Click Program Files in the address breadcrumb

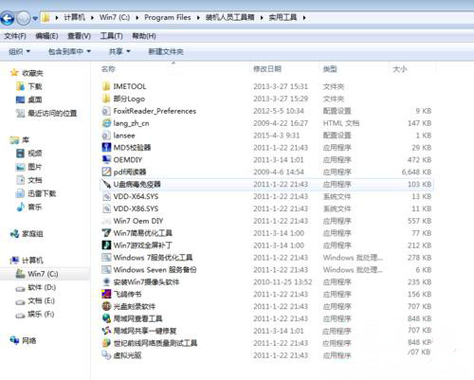coord(168,17)
